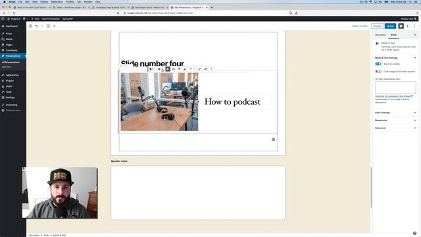Click into the Alt Text field
This screenshot has height=237, width=421.
395,88
